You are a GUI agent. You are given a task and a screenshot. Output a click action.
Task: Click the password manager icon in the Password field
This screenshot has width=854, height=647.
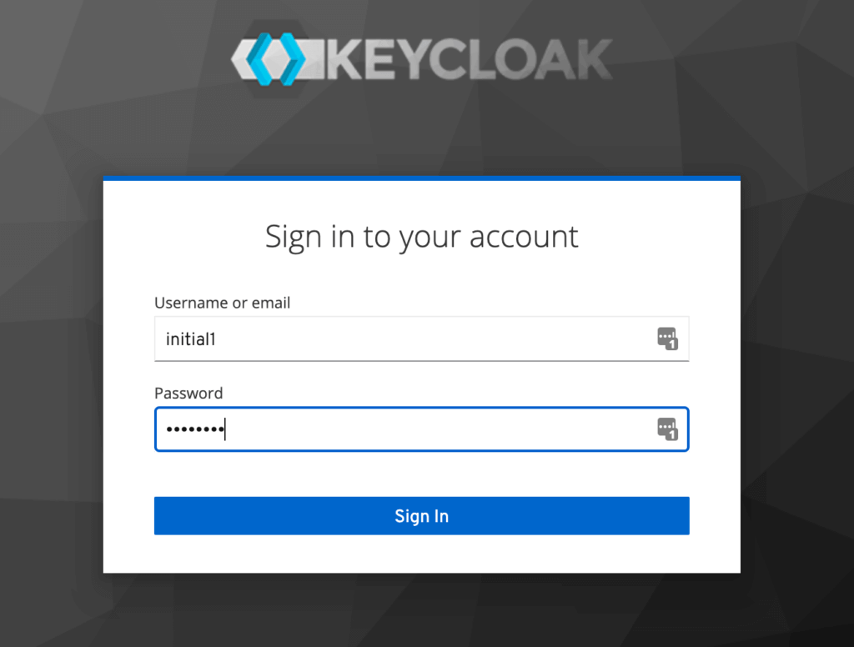pos(667,429)
